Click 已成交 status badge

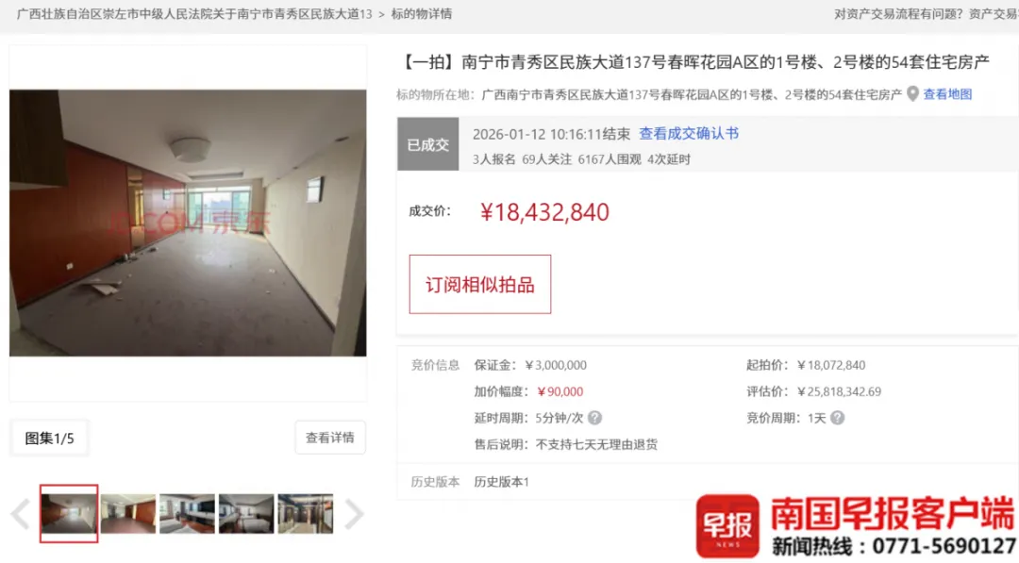pos(427,144)
